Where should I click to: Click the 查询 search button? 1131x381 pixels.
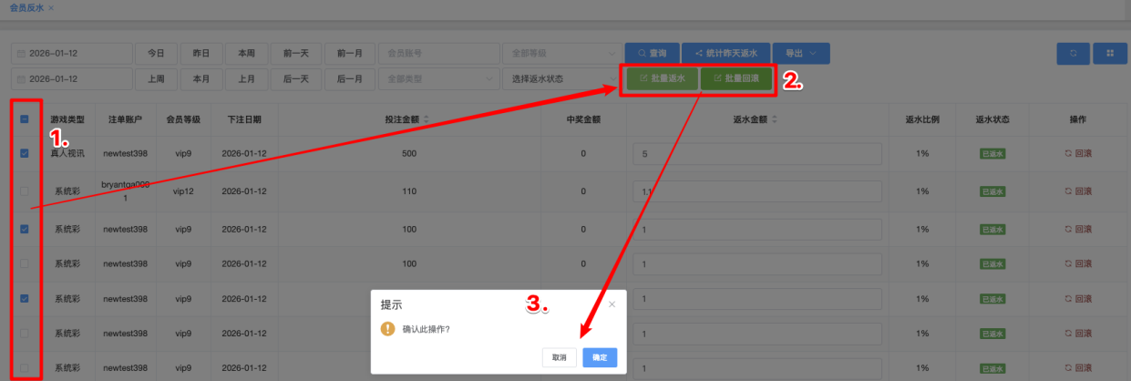652,54
